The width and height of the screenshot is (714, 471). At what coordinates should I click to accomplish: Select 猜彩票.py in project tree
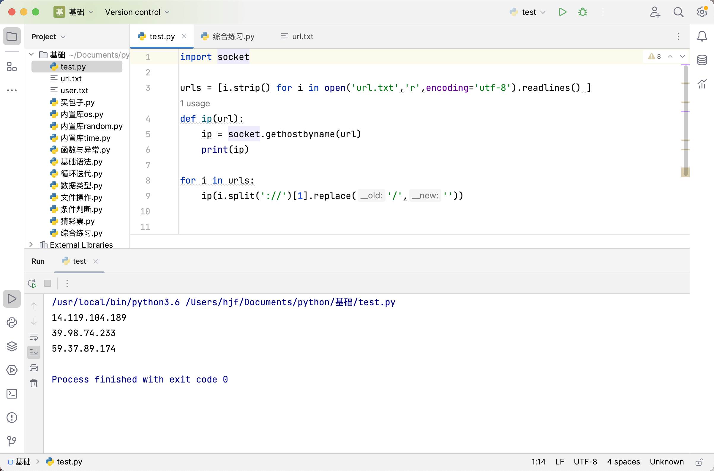click(x=77, y=221)
